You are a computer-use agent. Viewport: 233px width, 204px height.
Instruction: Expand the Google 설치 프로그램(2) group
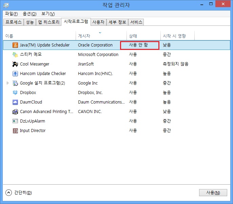[x=7, y=83]
